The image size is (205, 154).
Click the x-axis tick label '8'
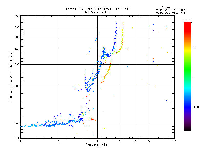pyautogui.click(x=136, y=141)
